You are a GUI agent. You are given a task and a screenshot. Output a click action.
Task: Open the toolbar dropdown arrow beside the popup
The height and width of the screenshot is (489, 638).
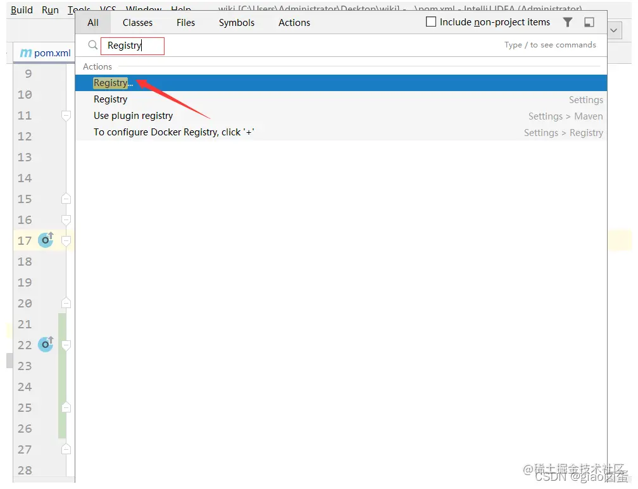tap(615, 30)
